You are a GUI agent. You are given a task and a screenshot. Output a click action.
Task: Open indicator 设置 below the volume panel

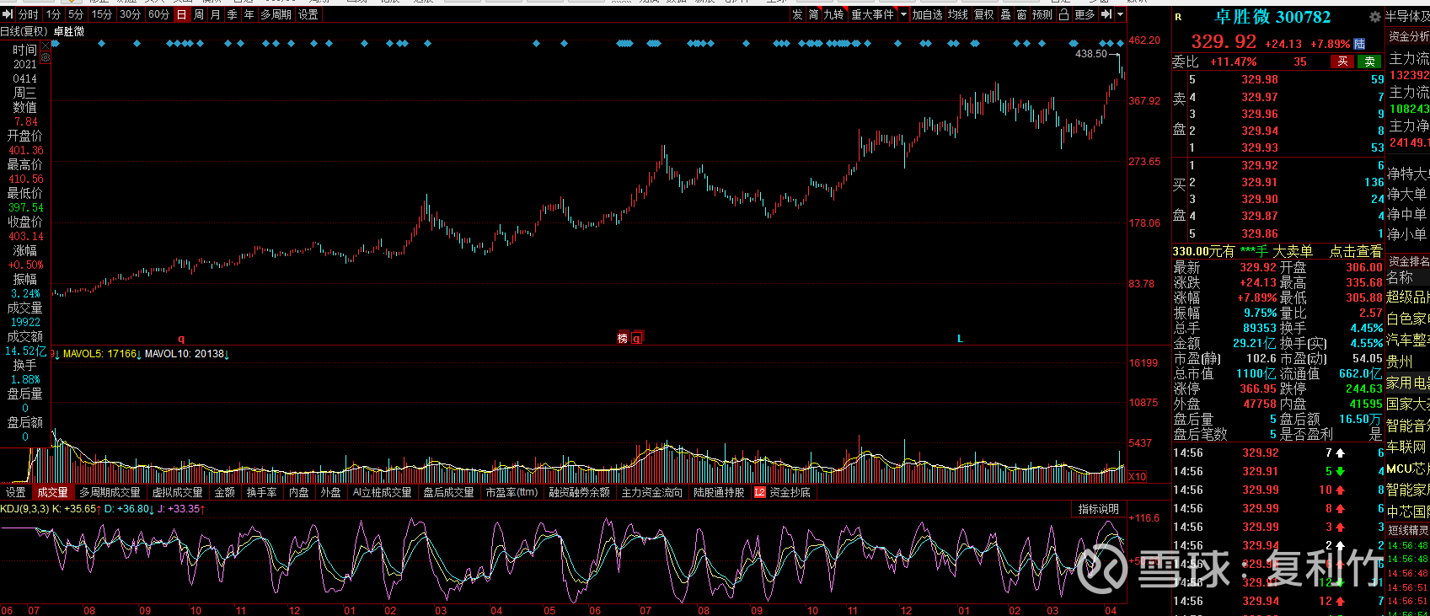pos(16,492)
